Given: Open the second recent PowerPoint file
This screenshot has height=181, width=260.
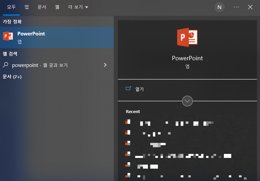Looking at the screenshot, I should tap(187, 133).
